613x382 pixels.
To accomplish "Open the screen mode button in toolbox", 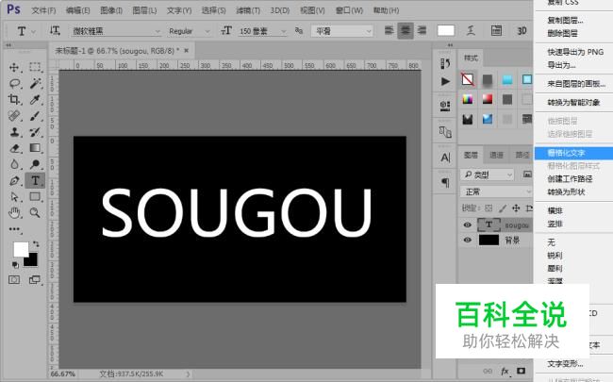I will (35, 279).
